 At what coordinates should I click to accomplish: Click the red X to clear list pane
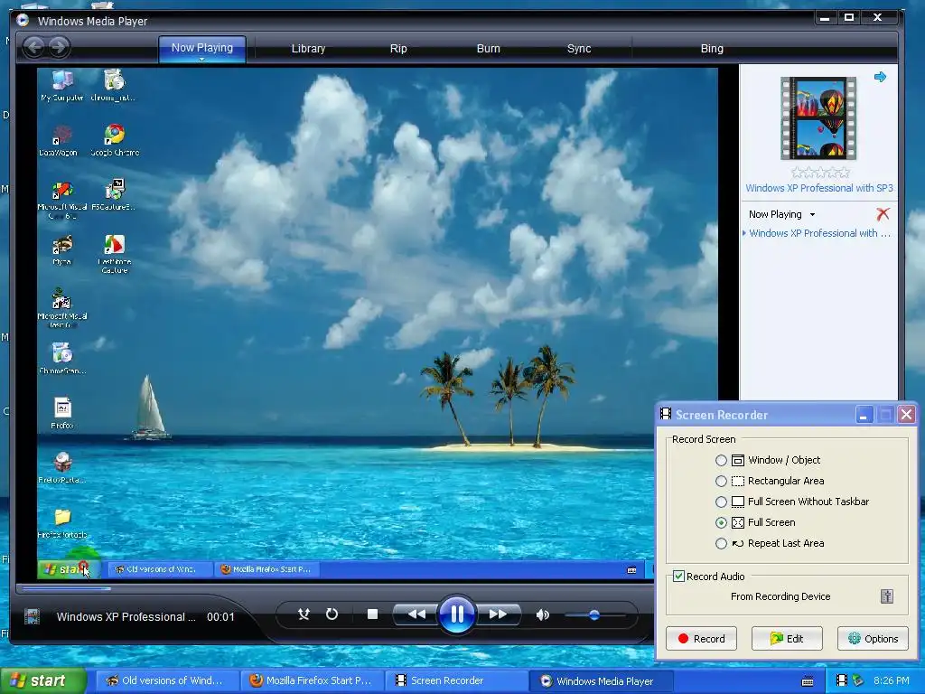[883, 213]
